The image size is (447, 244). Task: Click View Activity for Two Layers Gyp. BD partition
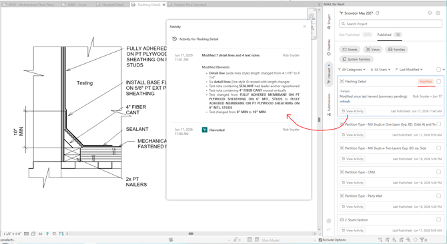pyautogui.click(x=352, y=159)
